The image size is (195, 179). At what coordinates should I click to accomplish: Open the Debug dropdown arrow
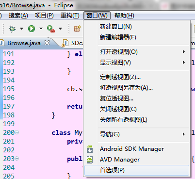(21, 29)
